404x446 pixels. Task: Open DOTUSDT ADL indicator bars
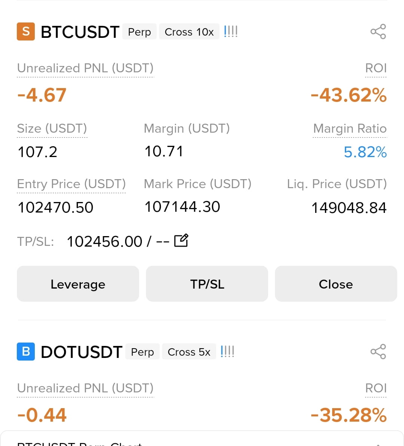(227, 352)
